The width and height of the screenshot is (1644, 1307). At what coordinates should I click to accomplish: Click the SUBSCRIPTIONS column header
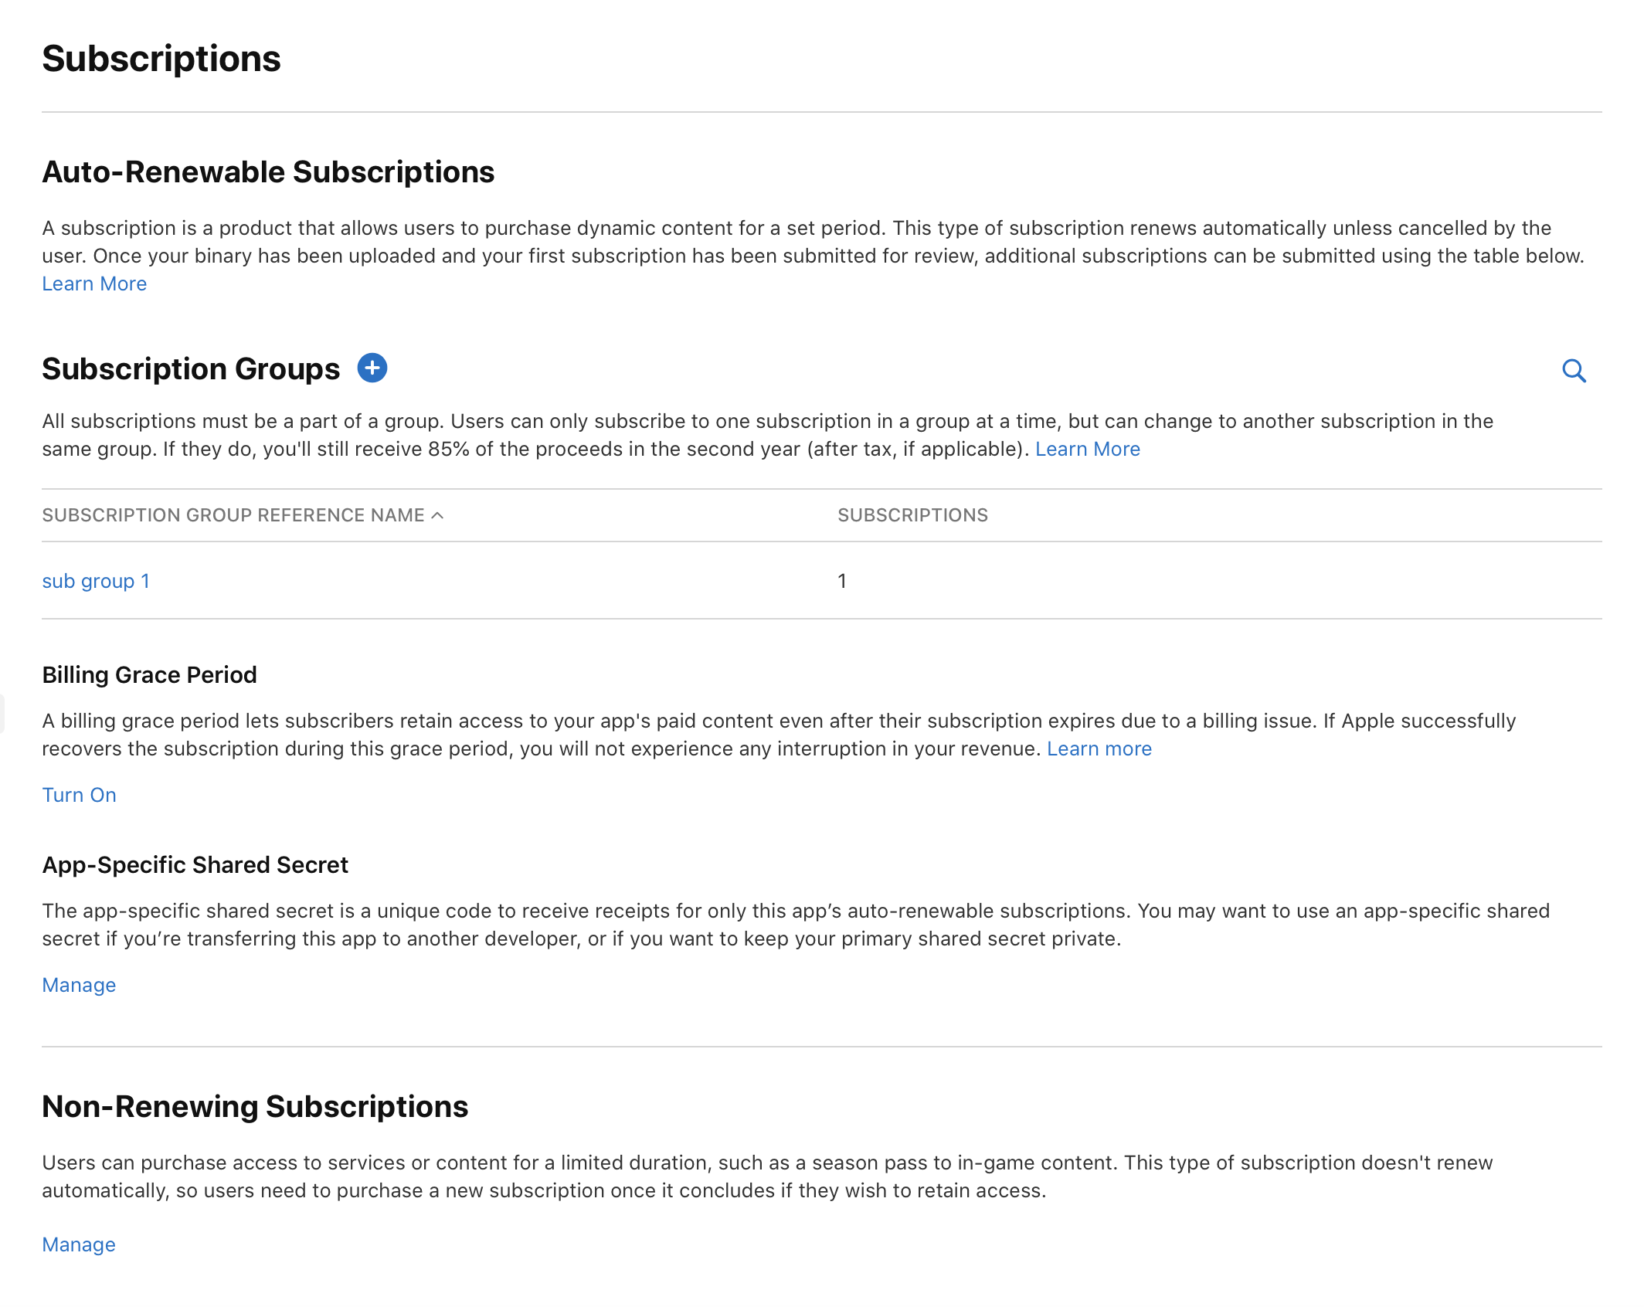pos(912,515)
